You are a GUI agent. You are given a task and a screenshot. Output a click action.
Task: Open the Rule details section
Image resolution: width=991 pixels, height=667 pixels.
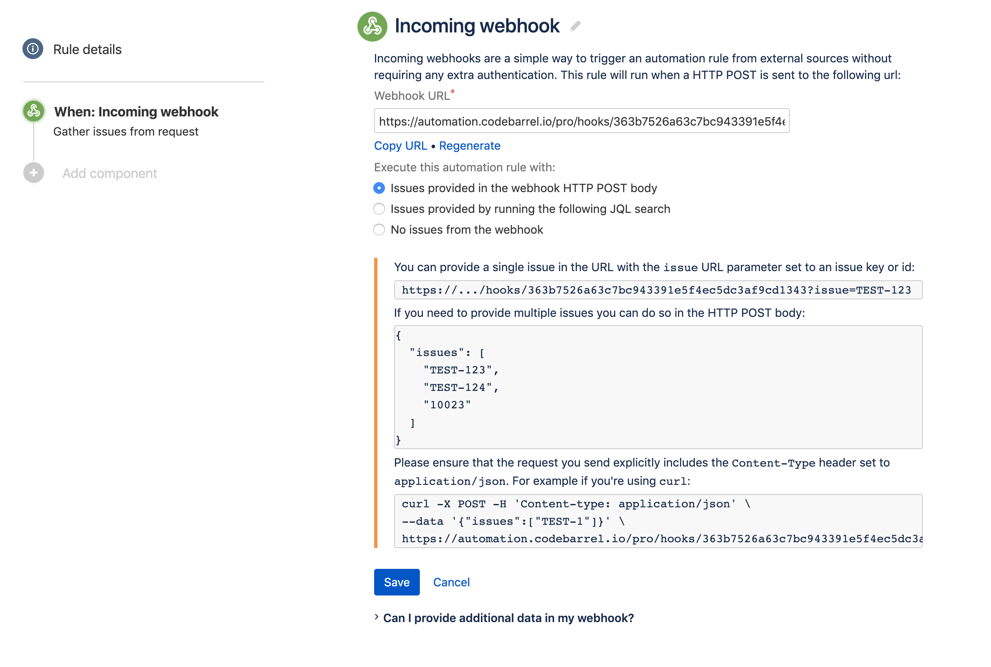[87, 49]
